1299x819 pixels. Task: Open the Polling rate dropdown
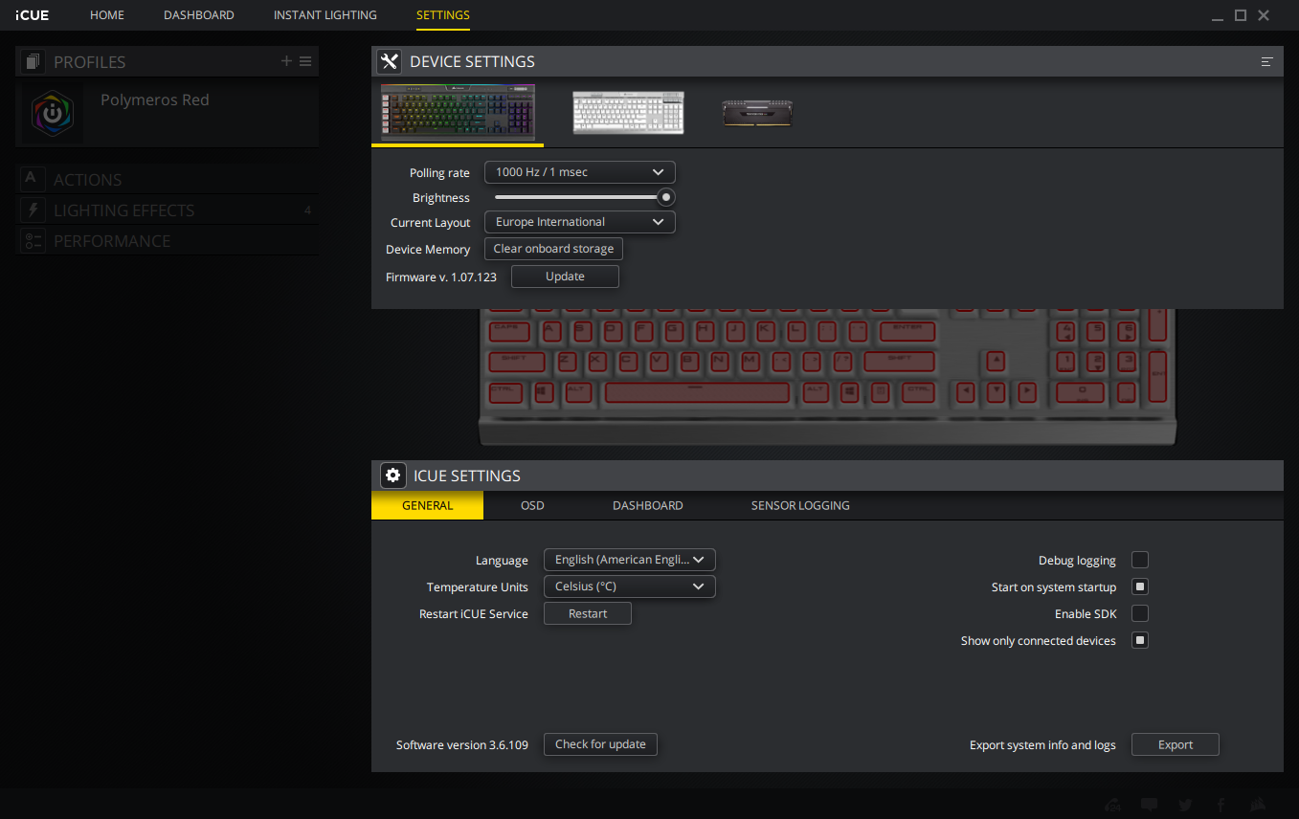click(x=579, y=172)
